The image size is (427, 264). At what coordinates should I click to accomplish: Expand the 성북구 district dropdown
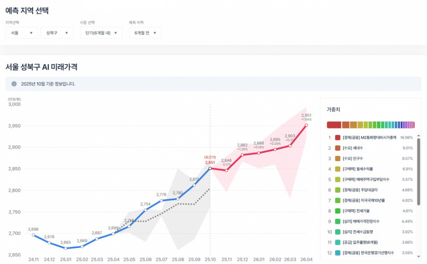57,33
